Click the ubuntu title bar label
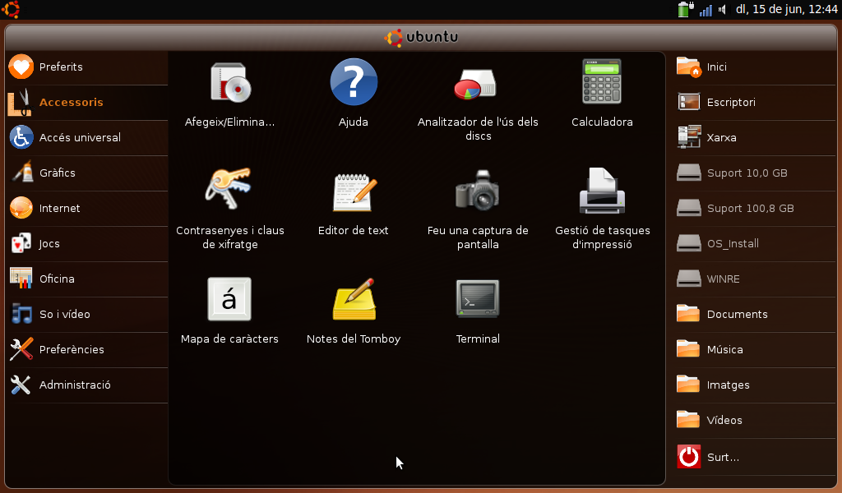The width and height of the screenshot is (842, 493). coord(422,37)
